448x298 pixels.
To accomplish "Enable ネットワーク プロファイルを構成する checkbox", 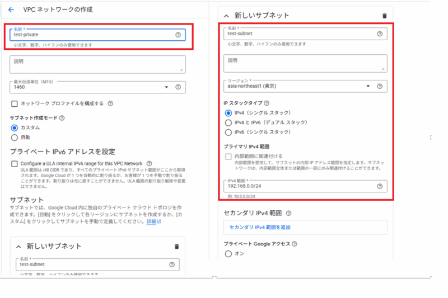I will pos(15,103).
